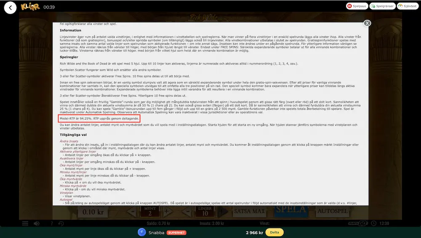Open the Snabba lightning icon
The image size is (421, 238).
click(142, 233)
